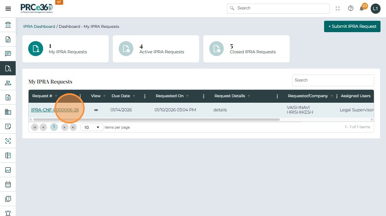
Task: Click the PRCe360 logo
Action: [37, 8]
